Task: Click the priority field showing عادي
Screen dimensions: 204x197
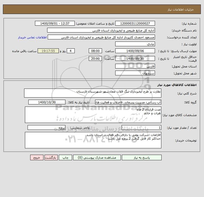Action: click(x=135, y=44)
